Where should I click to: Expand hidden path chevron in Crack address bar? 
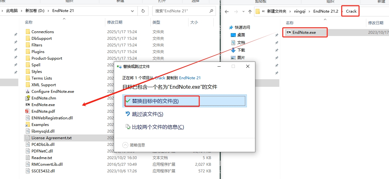coord(263,11)
